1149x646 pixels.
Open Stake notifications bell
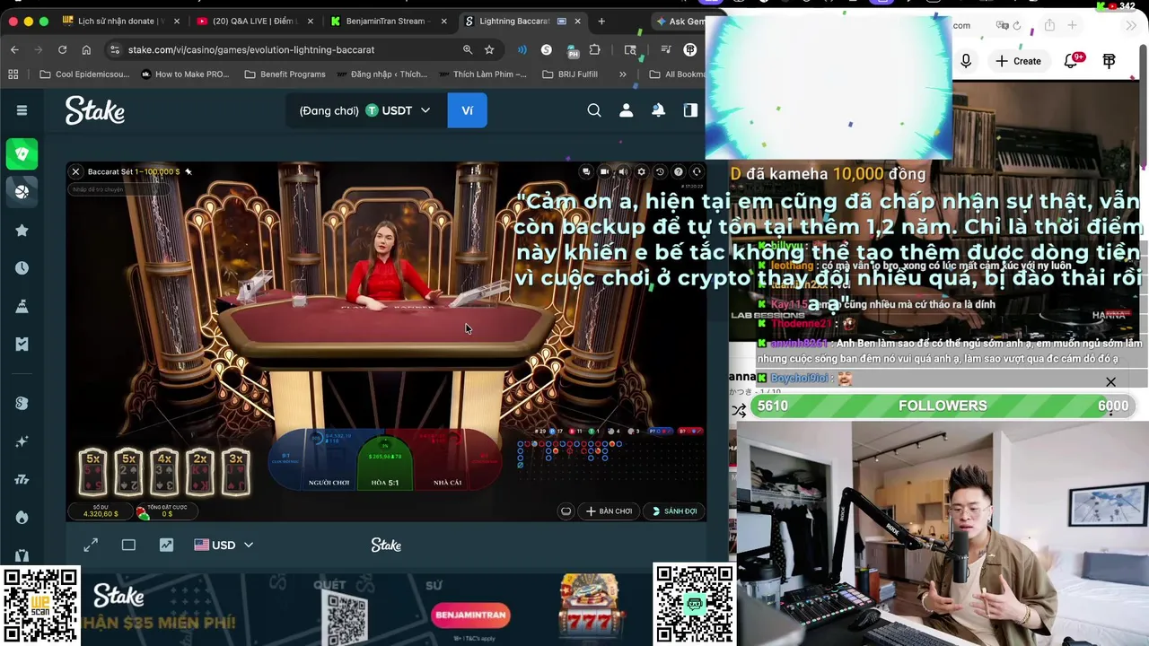(658, 110)
